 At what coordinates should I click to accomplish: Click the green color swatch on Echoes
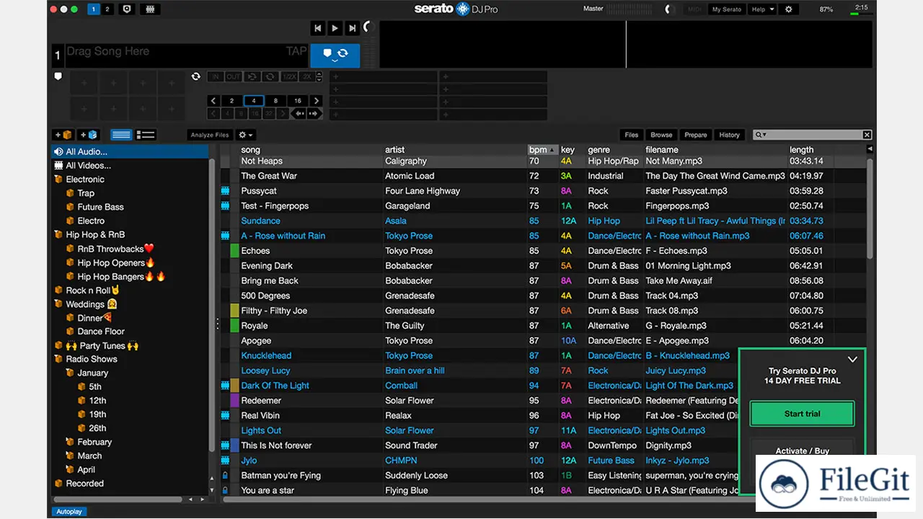tap(235, 251)
